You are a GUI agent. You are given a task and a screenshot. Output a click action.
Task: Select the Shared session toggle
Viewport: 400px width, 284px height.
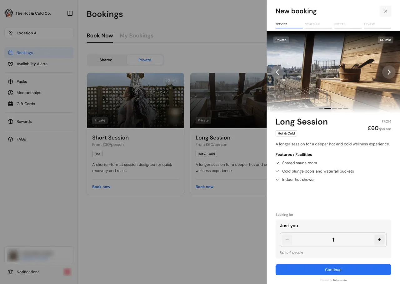click(x=106, y=60)
